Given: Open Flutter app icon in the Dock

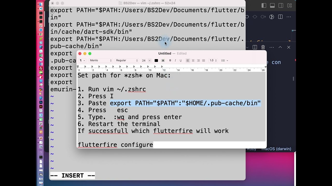Looking at the screenshot, I should click(41, 51).
